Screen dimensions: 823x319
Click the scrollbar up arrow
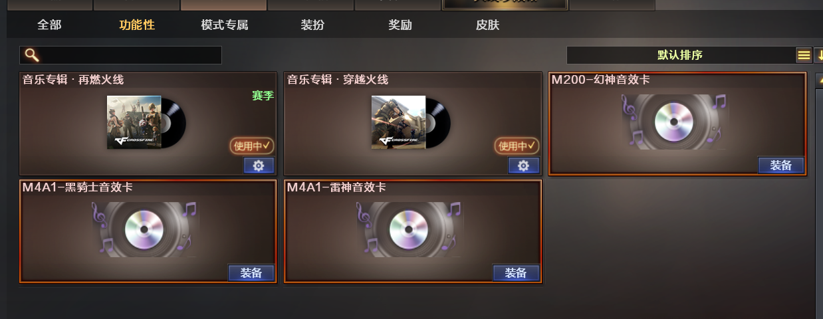[820, 79]
